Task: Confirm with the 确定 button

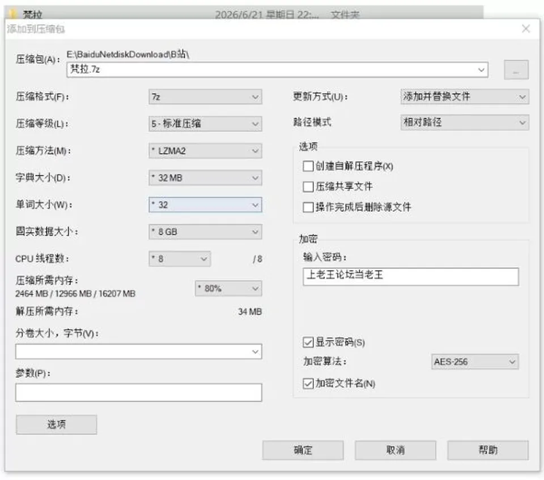Action: coord(303,450)
